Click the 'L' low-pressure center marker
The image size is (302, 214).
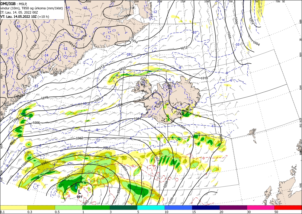tap(79, 192)
